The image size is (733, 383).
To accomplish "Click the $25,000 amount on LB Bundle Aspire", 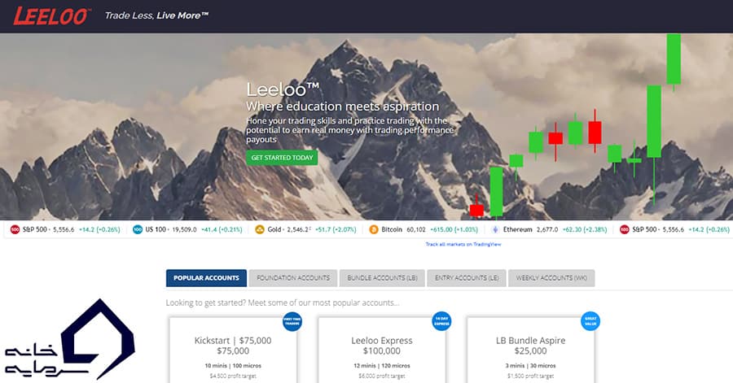I will tap(530, 350).
